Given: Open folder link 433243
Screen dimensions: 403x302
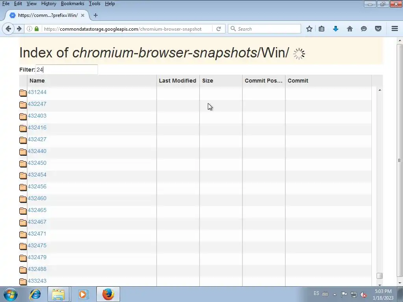Looking at the screenshot, I should pyautogui.click(x=37, y=281).
